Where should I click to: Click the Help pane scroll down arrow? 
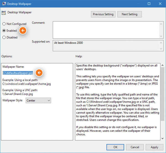point(162,138)
